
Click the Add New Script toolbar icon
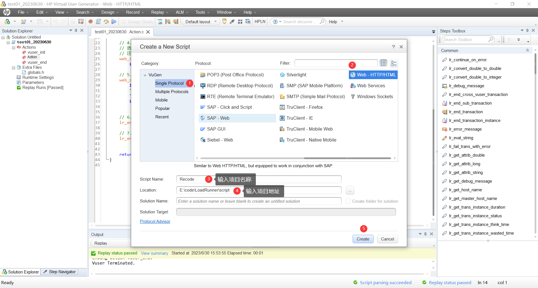coord(24,22)
